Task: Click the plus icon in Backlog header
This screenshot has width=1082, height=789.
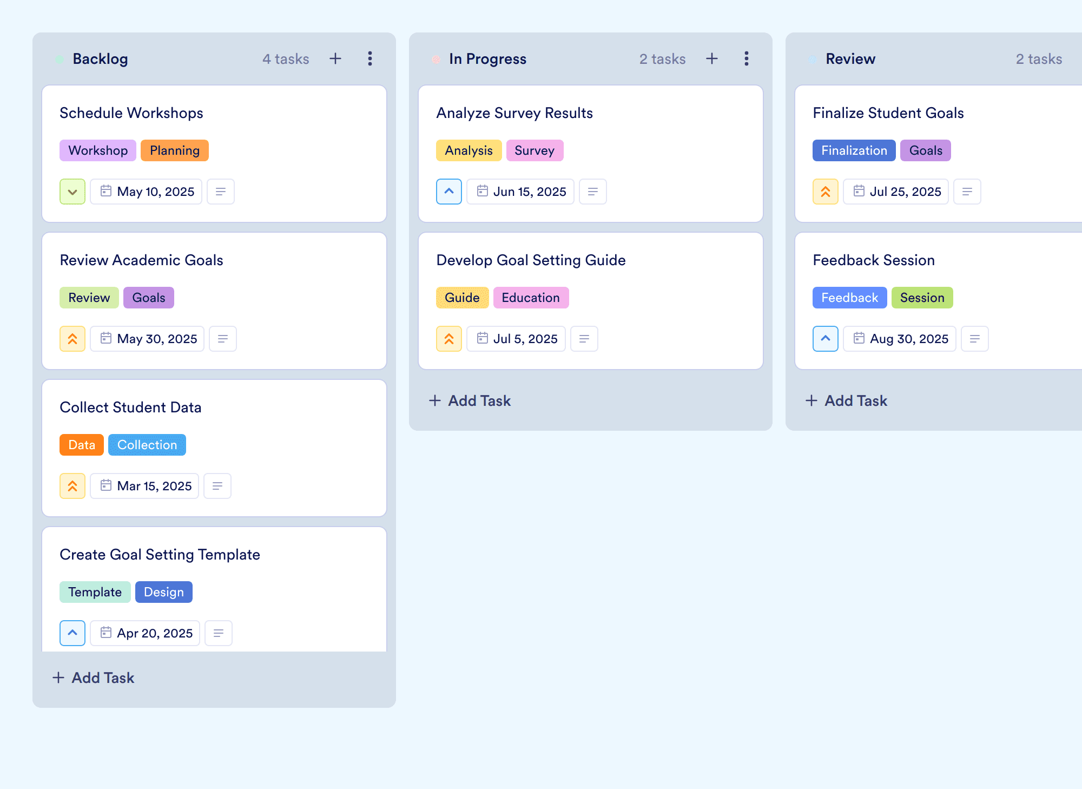Action: (x=335, y=58)
